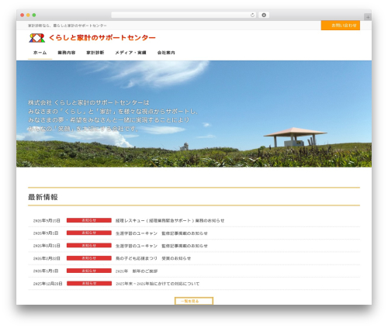This screenshot has width=388, height=328.
Task: Open the 9月1日 ユーキャン監修記事 news link
Action: click(161, 233)
